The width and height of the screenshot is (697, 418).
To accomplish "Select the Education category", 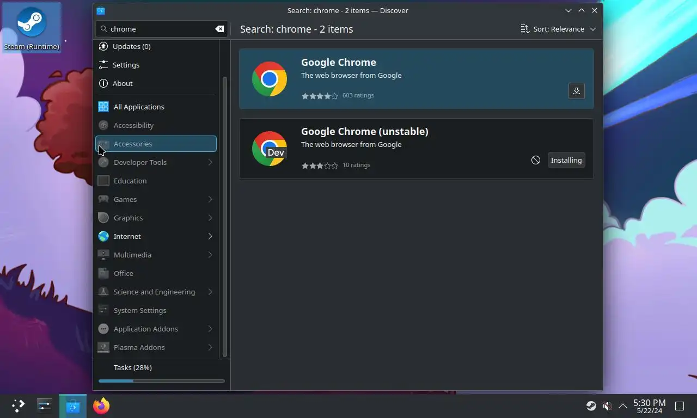I will click(157, 181).
